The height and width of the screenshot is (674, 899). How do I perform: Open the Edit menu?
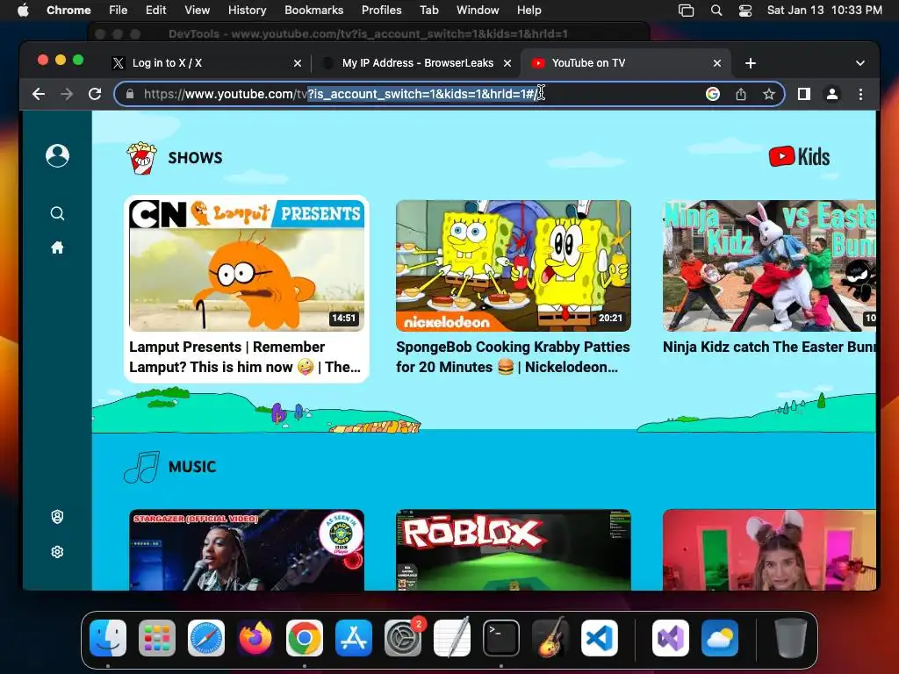[x=155, y=11]
